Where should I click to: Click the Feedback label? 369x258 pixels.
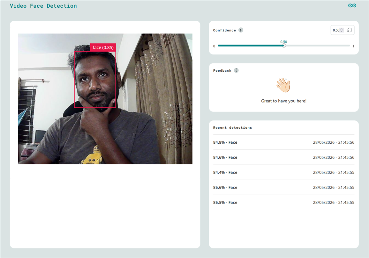tap(222, 71)
